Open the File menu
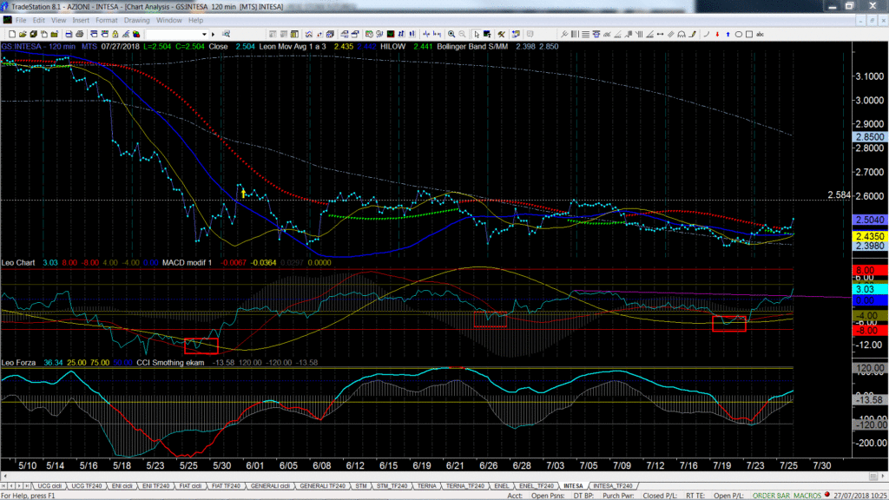This screenshot has width=889, height=500. tap(21, 21)
